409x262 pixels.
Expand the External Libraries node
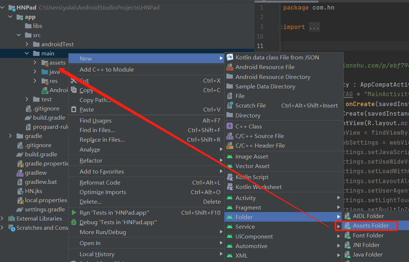(x=2, y=218)
